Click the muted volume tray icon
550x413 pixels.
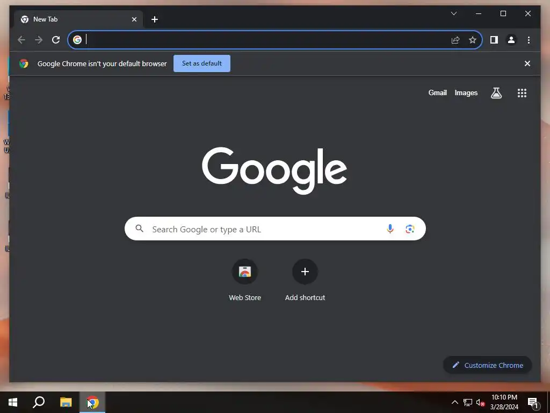[480, 402]
